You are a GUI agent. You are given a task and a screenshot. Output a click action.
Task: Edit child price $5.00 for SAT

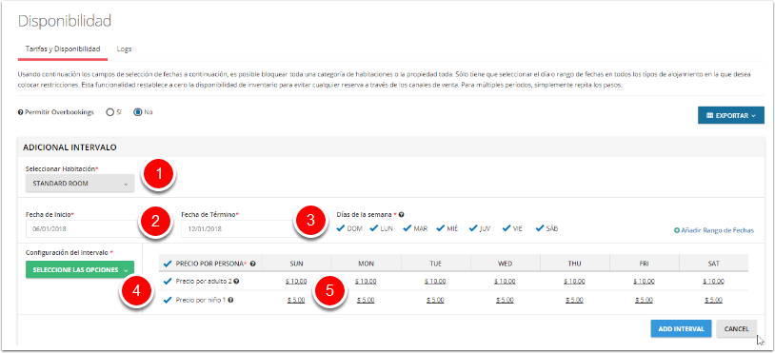coord(713,300)
